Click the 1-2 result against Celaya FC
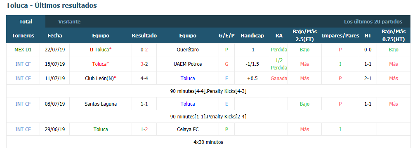Viewport: 415px width, 148px height. click(x=144, y=129)
